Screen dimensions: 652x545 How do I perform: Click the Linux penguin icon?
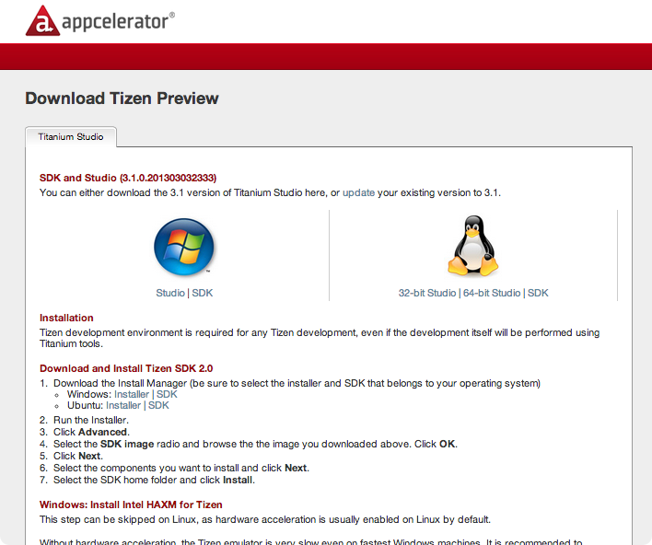coord(473,245)
